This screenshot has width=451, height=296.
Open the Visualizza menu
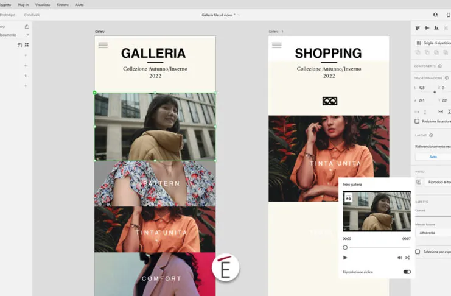click(43, 5)
